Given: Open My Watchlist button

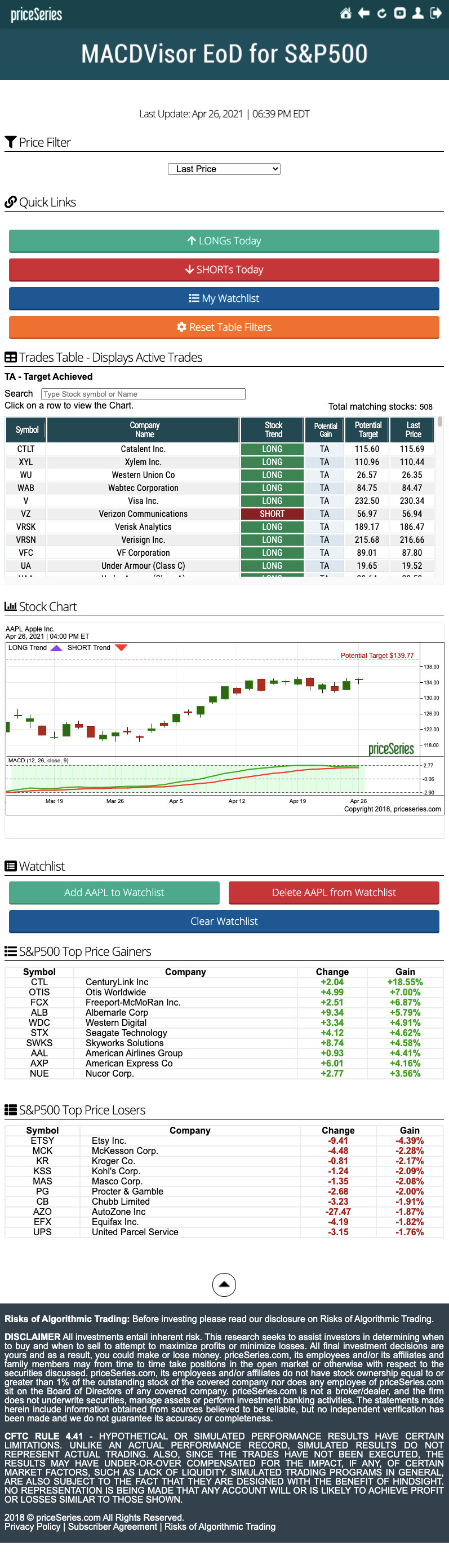Looking at the screenshot, I should pos(224,298).
